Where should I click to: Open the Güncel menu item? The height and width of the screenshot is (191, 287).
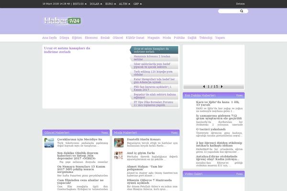pos(118,38)
